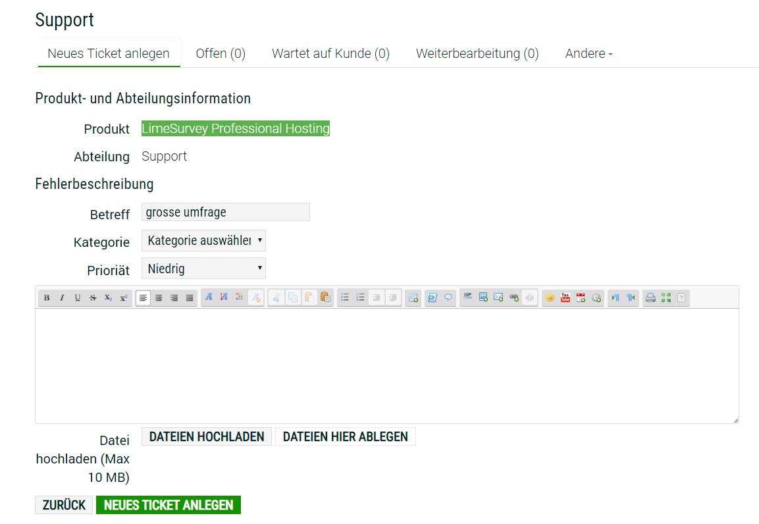Open the Kategorie auswählen dropdown

[203, 240]
